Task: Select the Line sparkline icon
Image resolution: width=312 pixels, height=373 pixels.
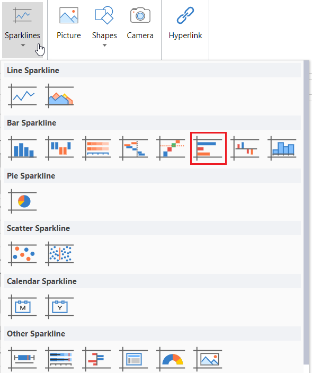Action: (x=22, y=96)
